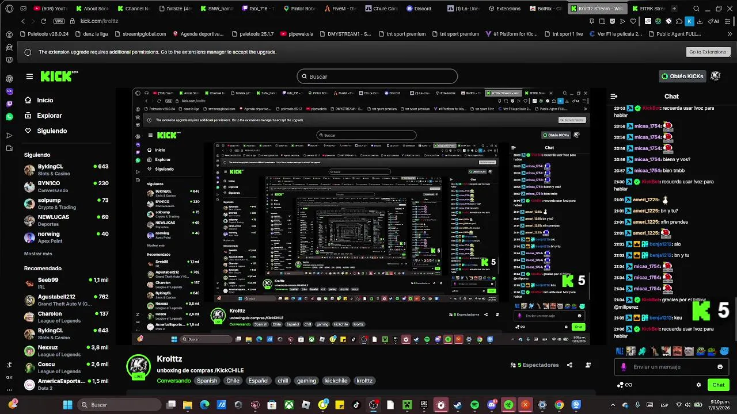The height and width of the screenshot is (414, 737).
Task: Click the Kroltz streamer avatar
Action: [x=138, y=367]
